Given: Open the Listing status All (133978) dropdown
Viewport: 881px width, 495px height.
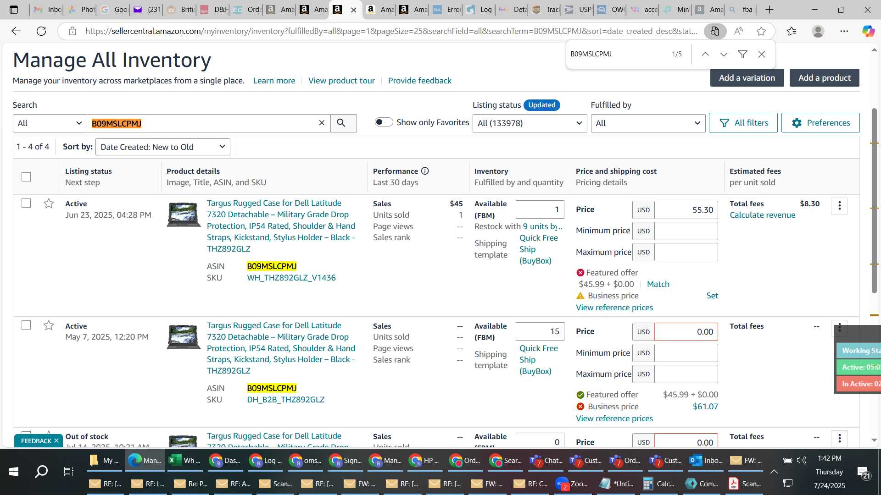Looking at the screenshot, I should (x=530, y=123).
